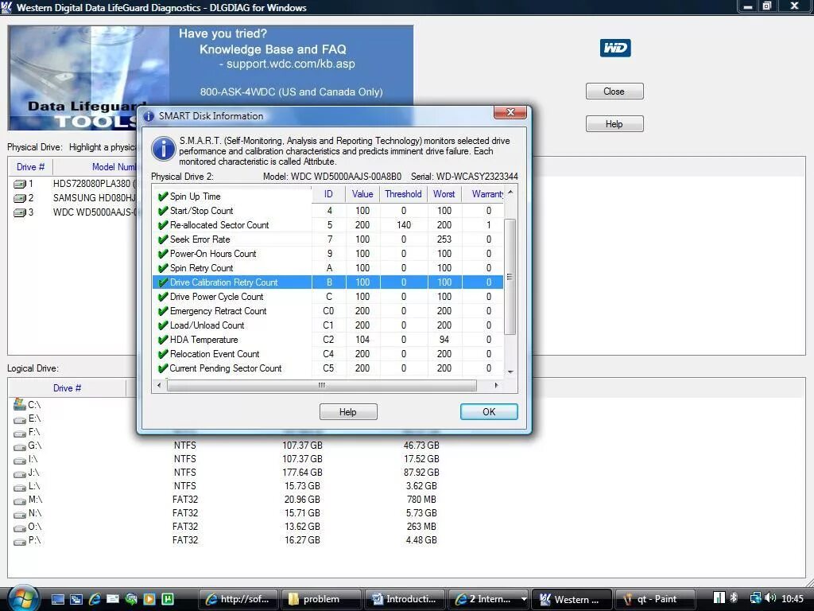Click the Spin Retry Count checkmark icon
Screen dimensions: 814x611
coord(163,268)
